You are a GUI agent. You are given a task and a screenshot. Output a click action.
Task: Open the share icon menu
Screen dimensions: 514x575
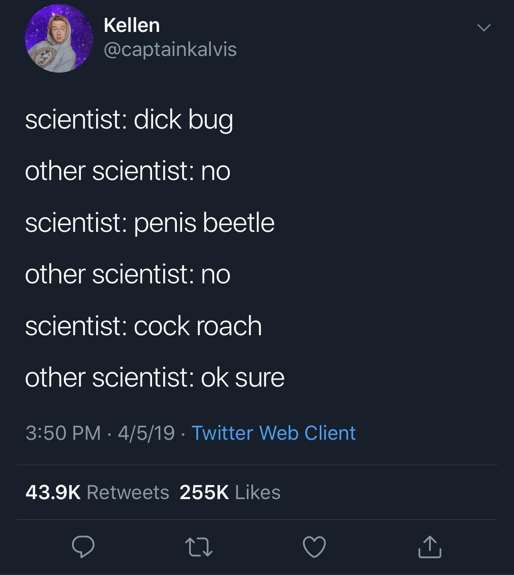[430, 547]
